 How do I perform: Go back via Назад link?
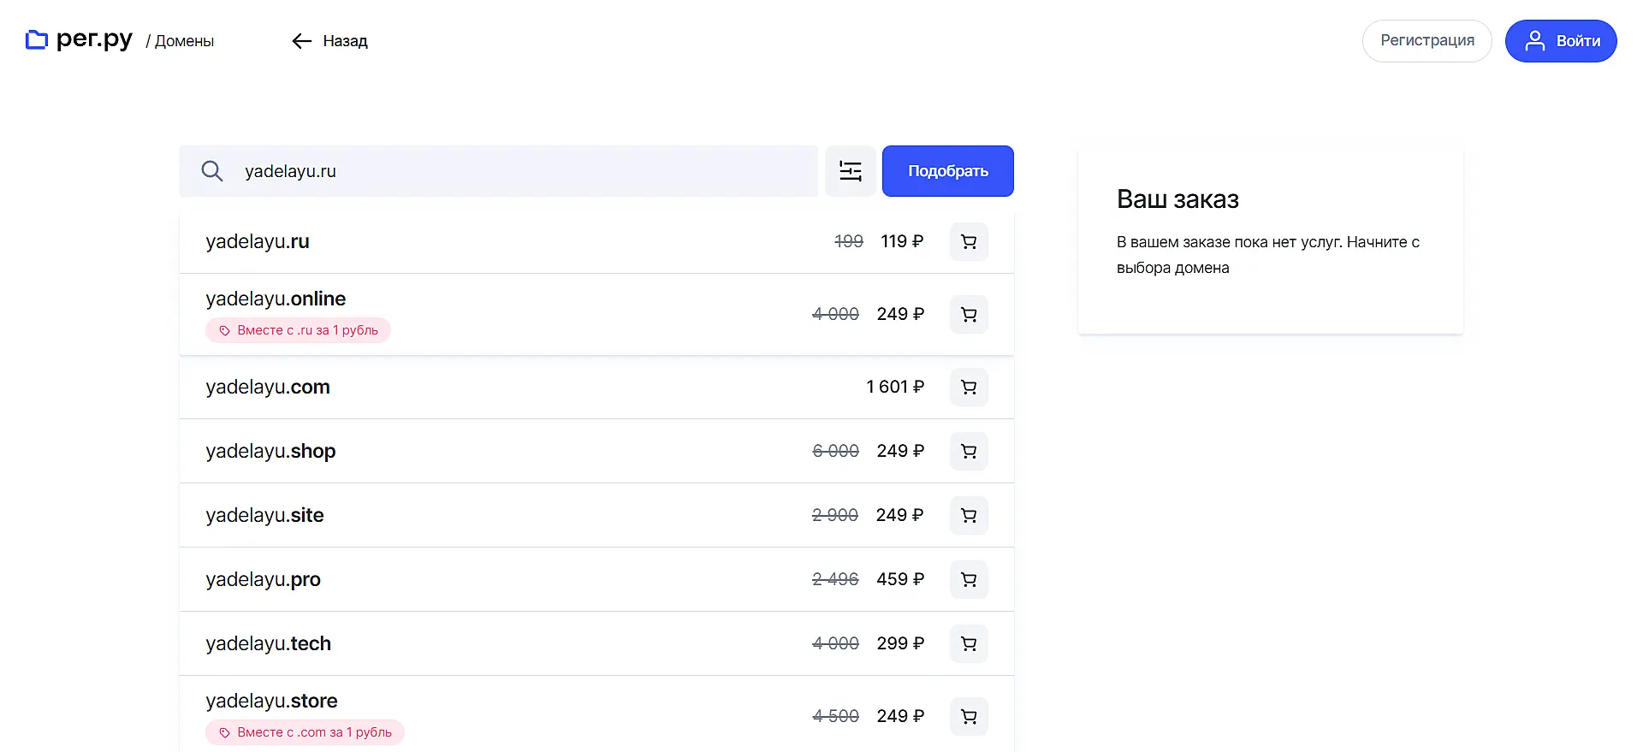tap(330, 41)
